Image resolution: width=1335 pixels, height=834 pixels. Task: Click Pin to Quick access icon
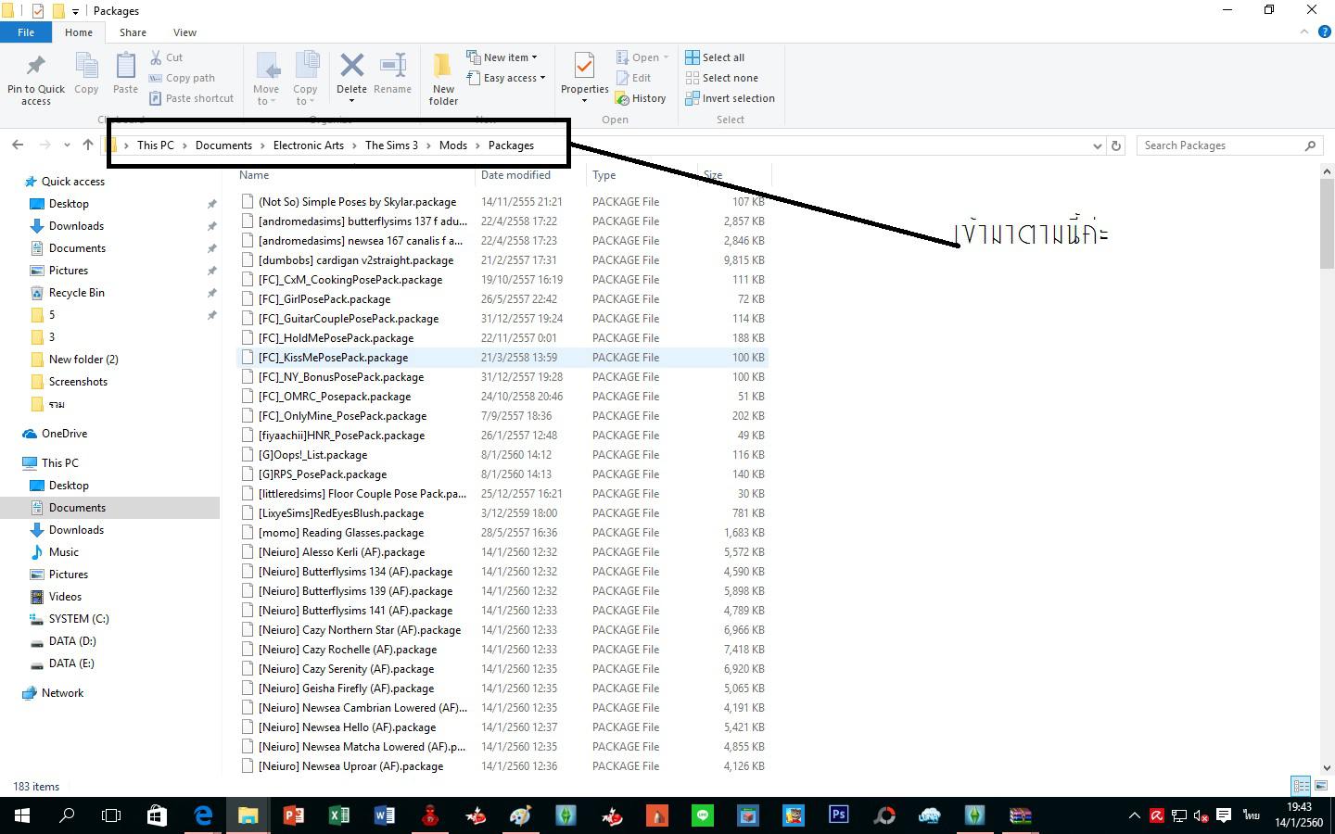[36, 67]
